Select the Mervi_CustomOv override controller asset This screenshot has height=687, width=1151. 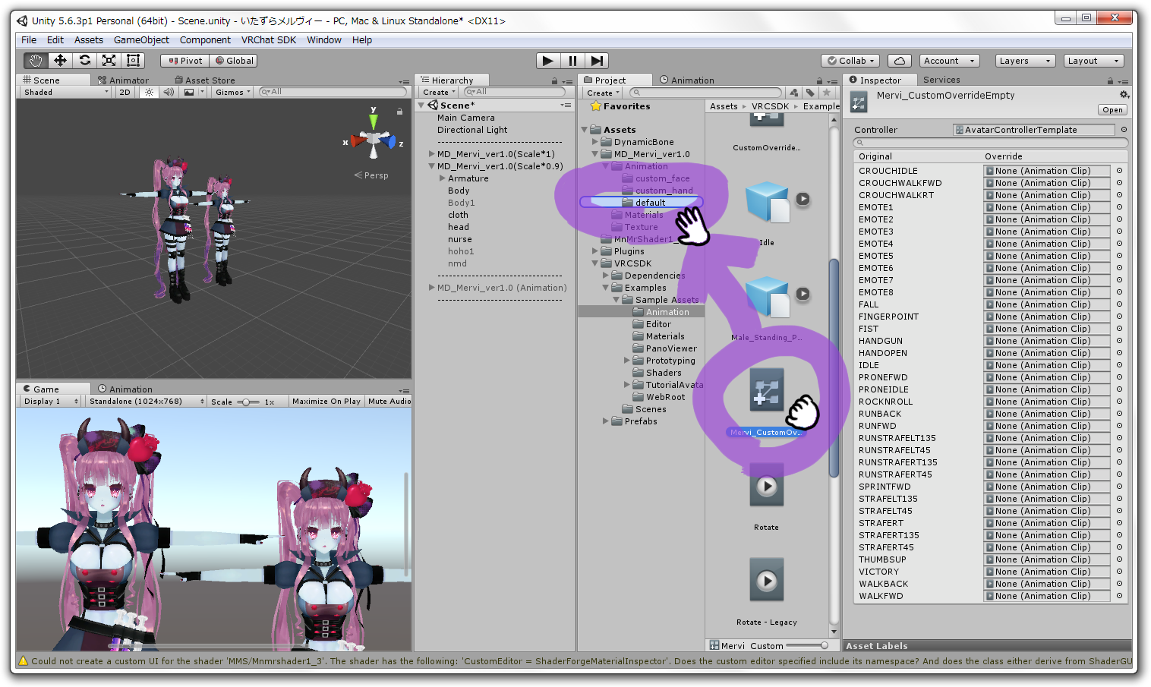(x=767, y=390)
